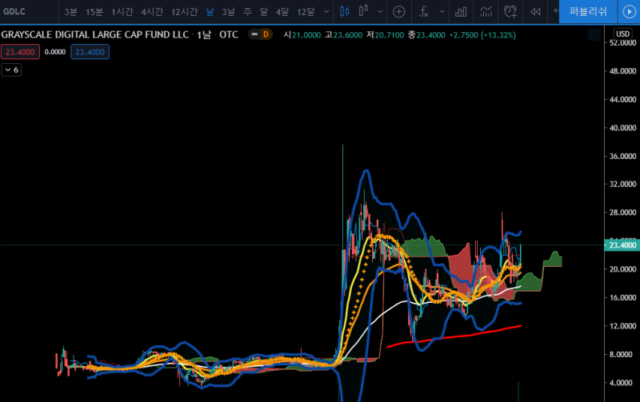This screenshot has height=402, width=640.
Task: Select the 3날 timeframe
Action: coord(228,12)
